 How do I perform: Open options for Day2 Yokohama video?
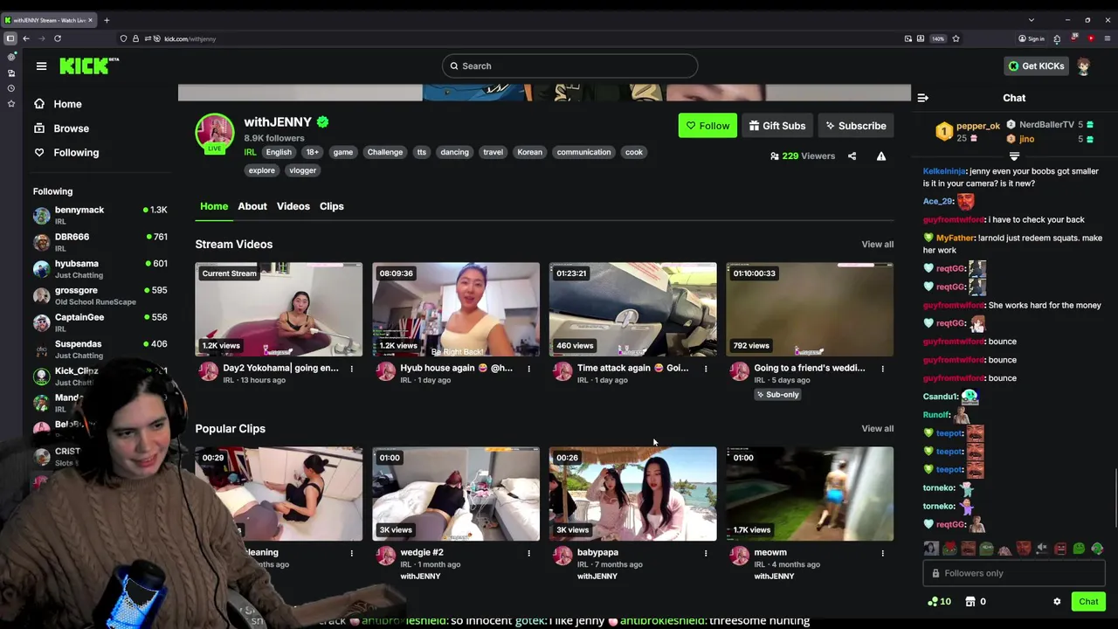352,369
